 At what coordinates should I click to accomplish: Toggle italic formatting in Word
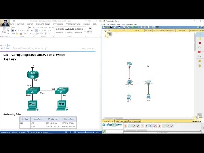pyautogui.click(x=15, y=31)
